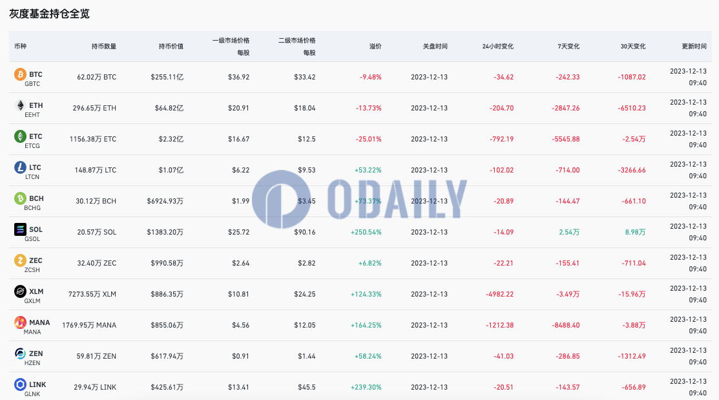719x400 pixels.
Task: Click the GBTC ticker label
Action: click(32, 84)
